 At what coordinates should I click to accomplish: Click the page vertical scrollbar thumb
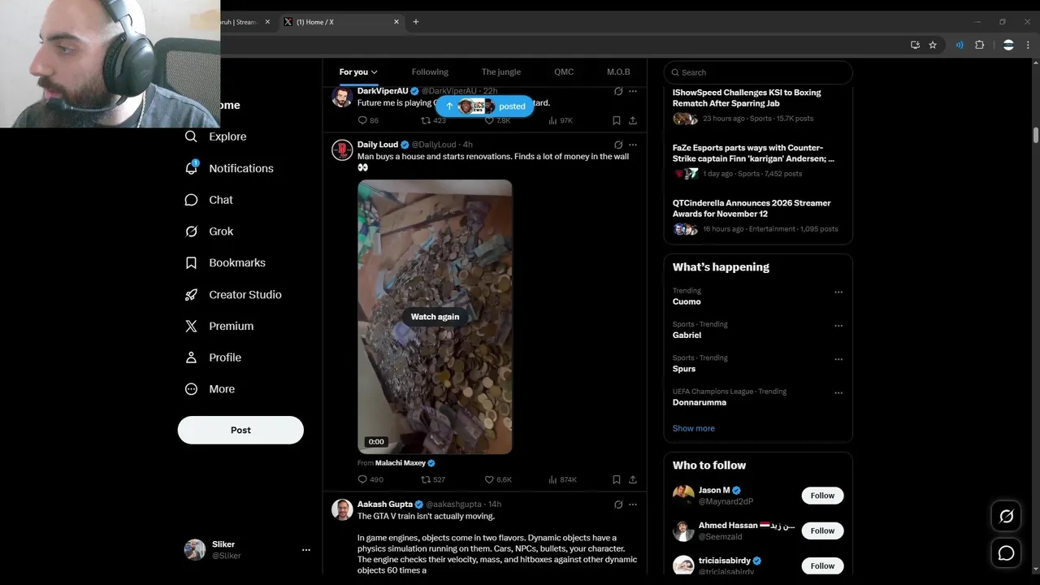pyautogui.click(x=1035, y=135)
